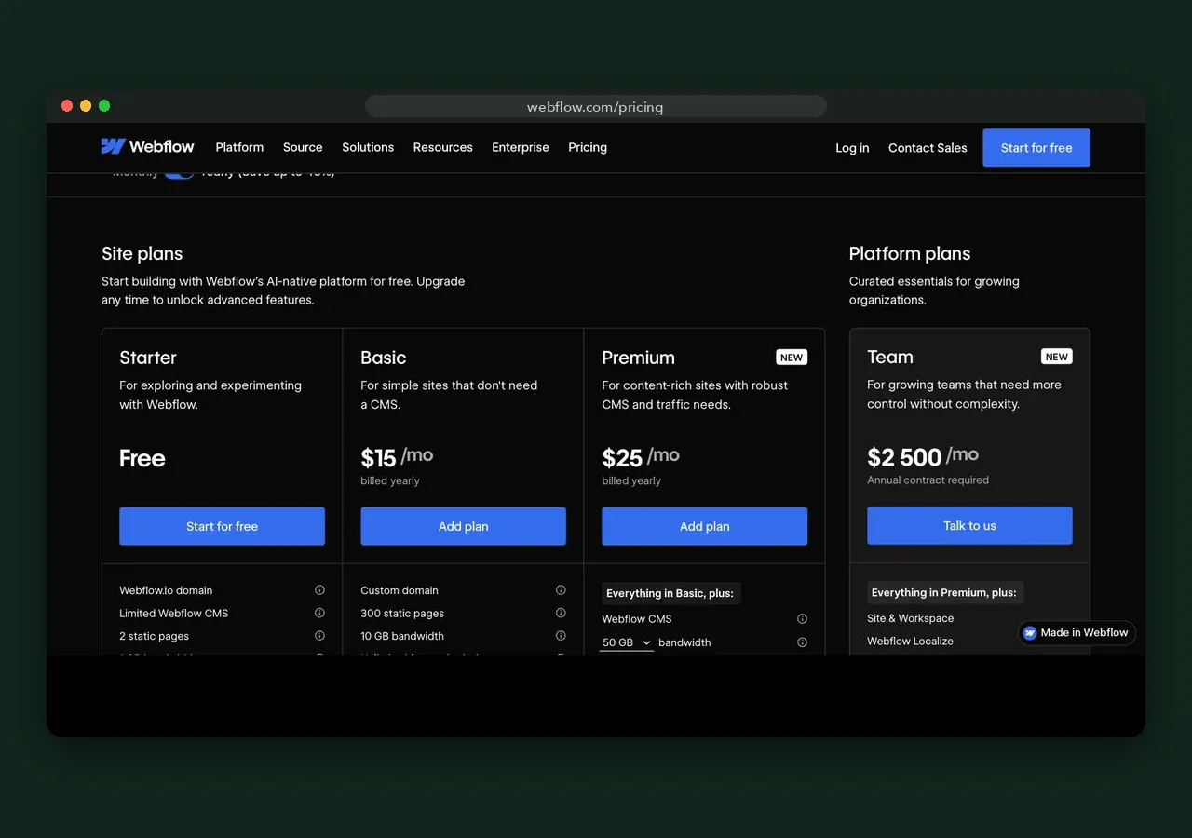
Task: Click the Webflow logo in the navbar
Action: pos(147,147)
